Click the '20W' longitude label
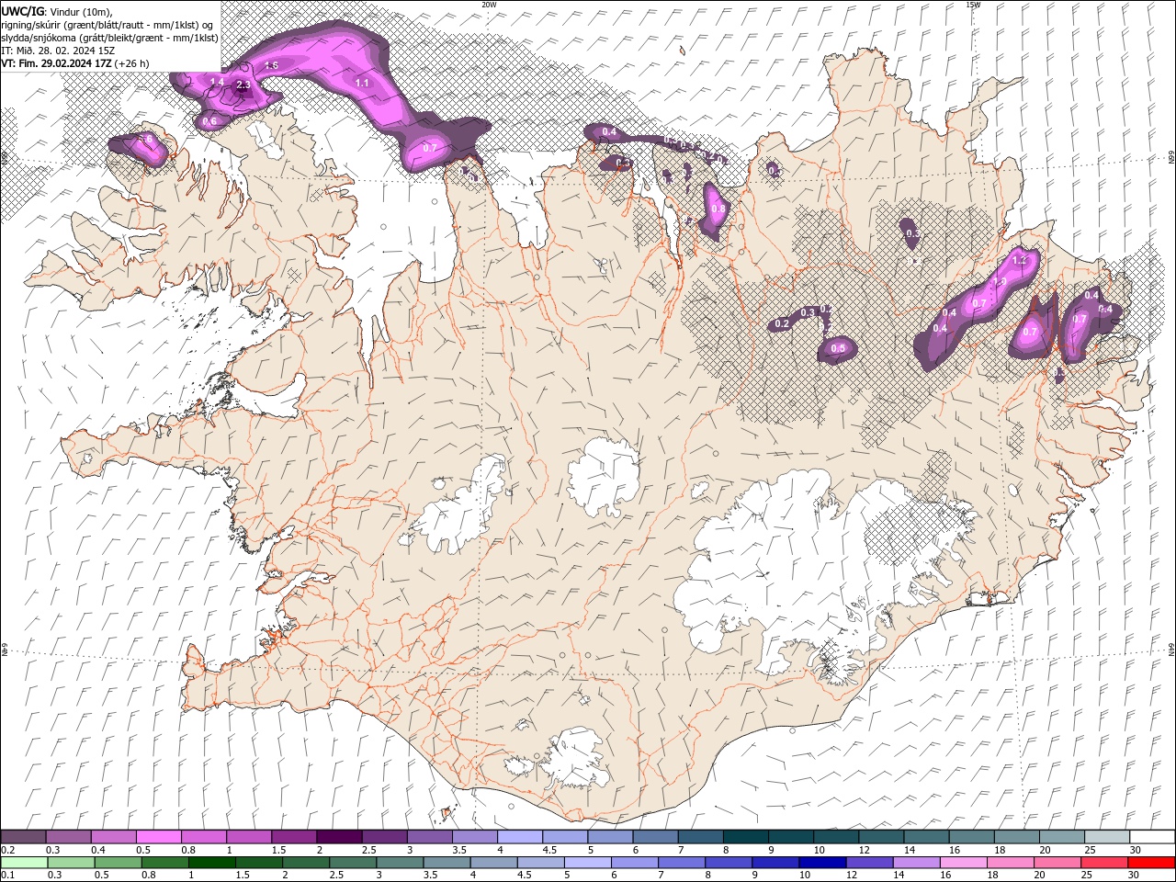 (x=489, y=5)
